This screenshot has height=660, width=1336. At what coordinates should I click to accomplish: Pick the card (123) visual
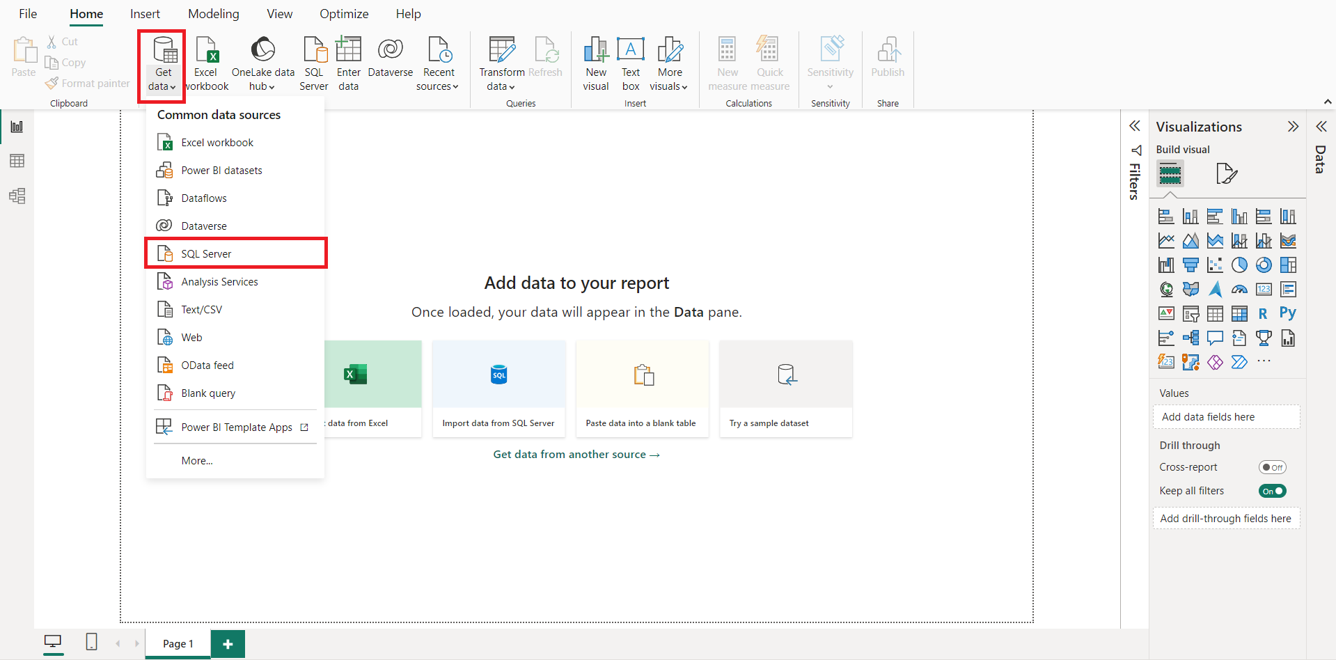pos(1264,290)
